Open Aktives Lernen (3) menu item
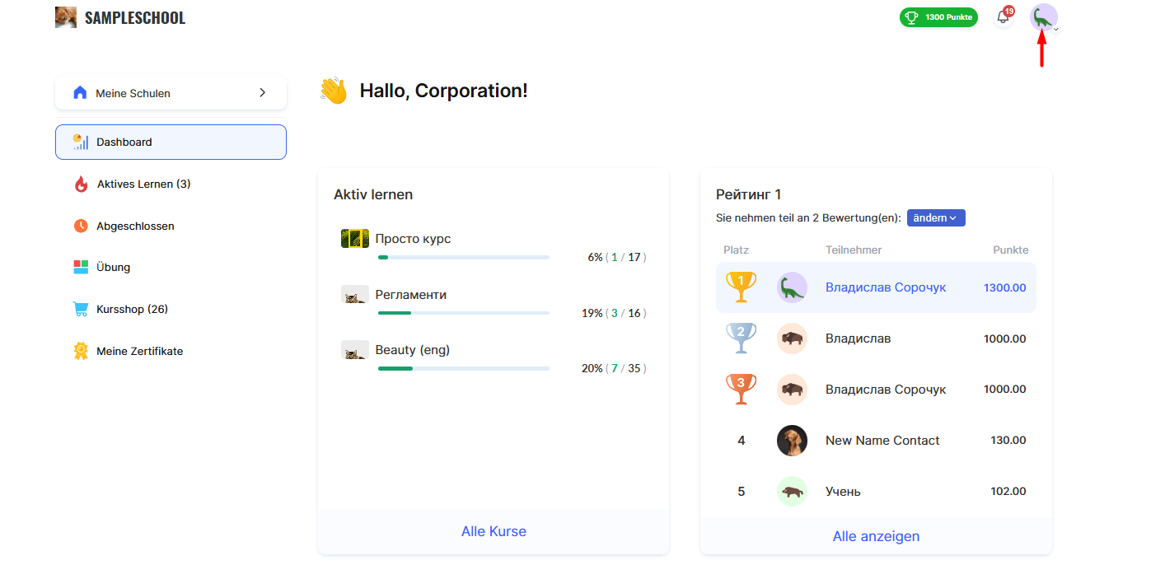This screenshot has width=1165, height=565. [143, 184]
